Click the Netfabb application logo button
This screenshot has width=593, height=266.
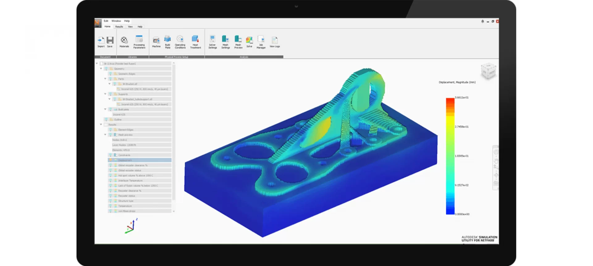point(98,23)
